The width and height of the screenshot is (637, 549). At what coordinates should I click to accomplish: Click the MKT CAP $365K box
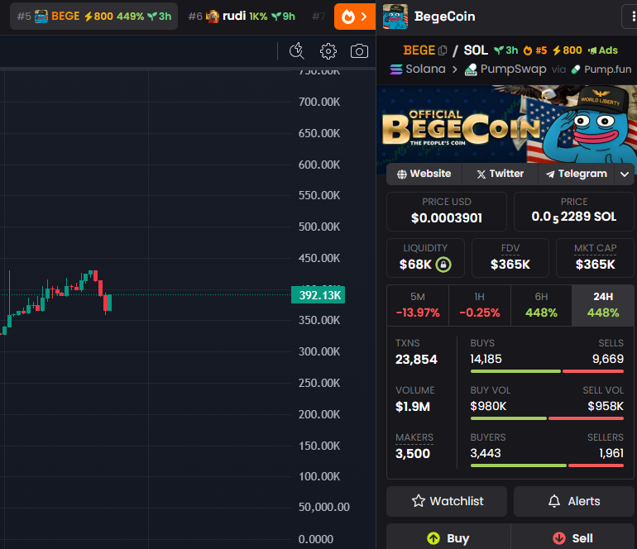(595, 258)
